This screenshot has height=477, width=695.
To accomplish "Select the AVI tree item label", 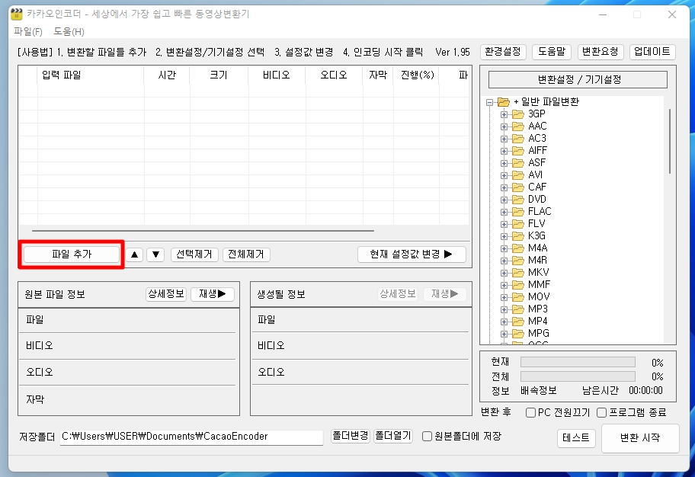I will pyautogui.click(x=536, y=174).
